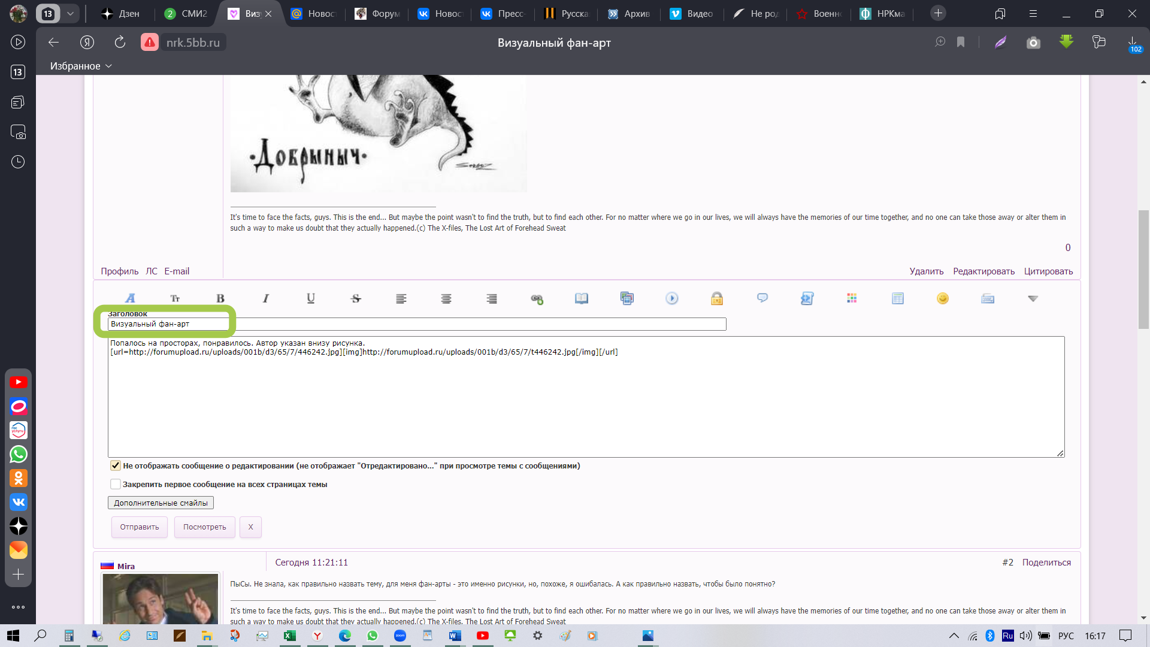Click the Цитировать link on post
The width and height of the screenshot is (1150, 647).
click(x=1048, y=271)
